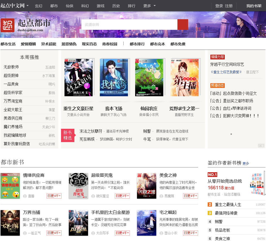Open the 都市完本 link

[158, 44]
